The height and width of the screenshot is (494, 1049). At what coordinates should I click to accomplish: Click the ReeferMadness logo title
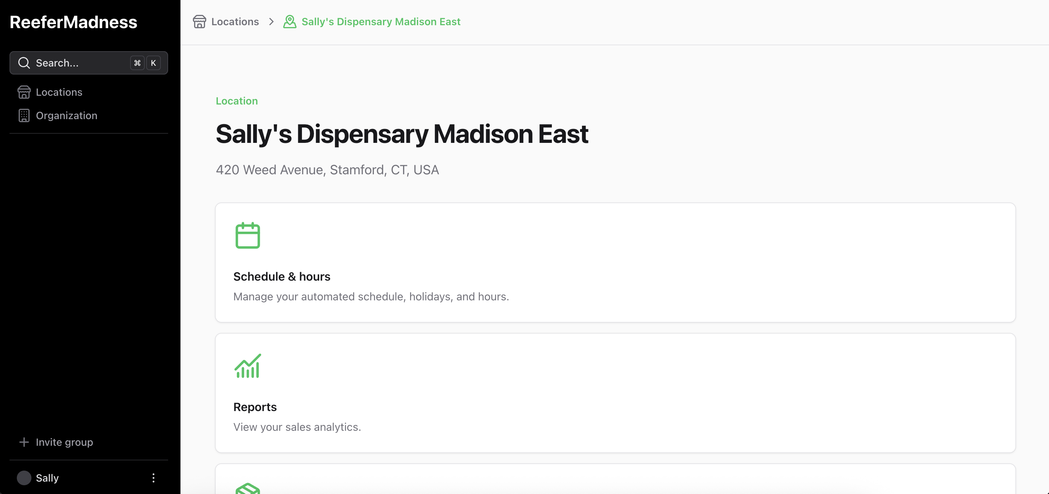click(x=73, y=22)
